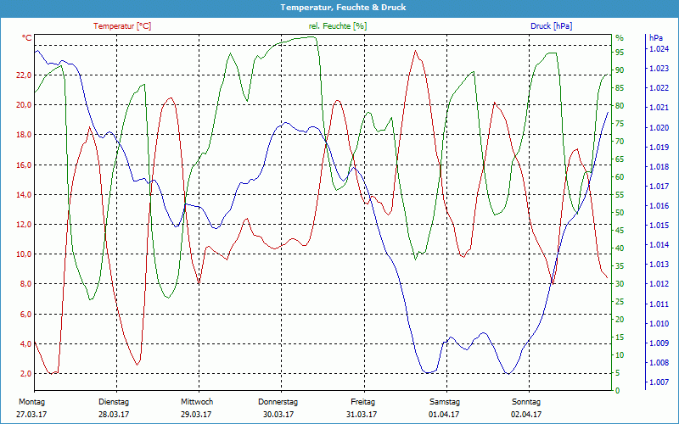Image resolution: width=679 pixels, height=424 pixels.
Task: Click the 'hPa' pressure axis unit label
Action: click(x=656, y=38)
